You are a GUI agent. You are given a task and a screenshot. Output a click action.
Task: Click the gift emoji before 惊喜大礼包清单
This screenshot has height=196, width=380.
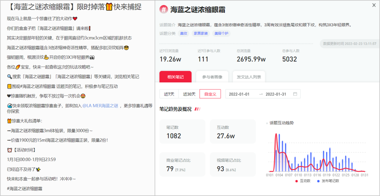(x=9, y=121)
